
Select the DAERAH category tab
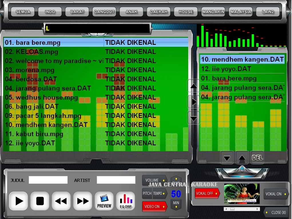[159, 12]
